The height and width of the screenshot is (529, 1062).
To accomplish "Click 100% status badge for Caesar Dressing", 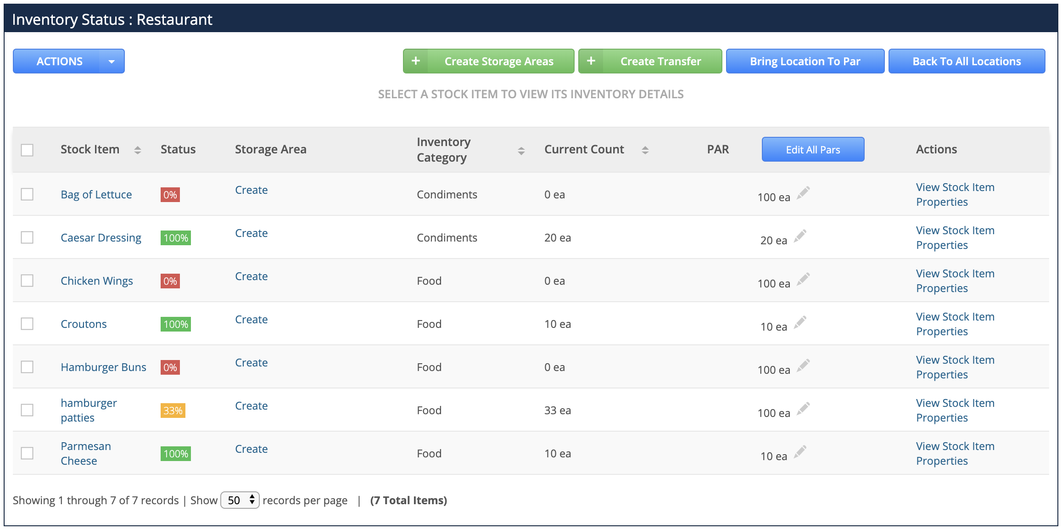I will coord(176,238).
